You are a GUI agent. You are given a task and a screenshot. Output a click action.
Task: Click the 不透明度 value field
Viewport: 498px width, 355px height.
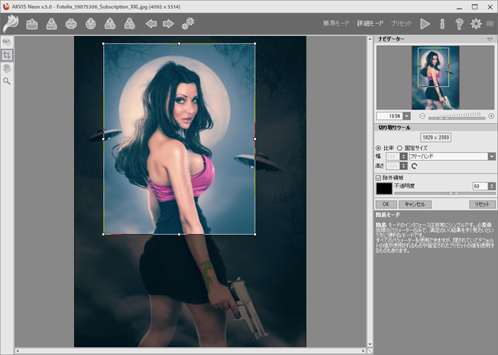480,186
